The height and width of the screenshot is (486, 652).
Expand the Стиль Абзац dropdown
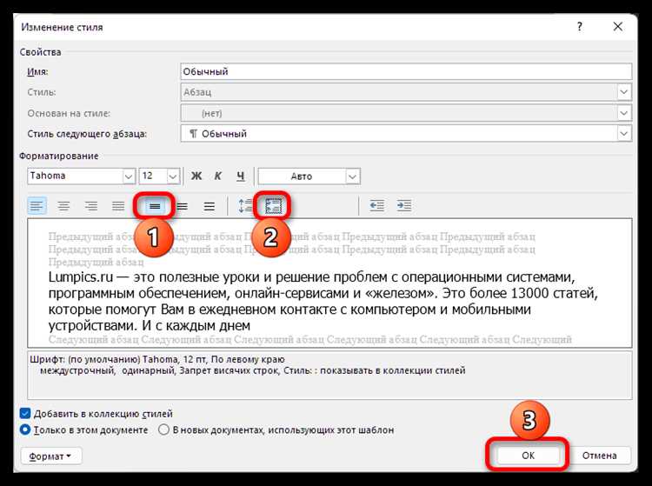tap(623, 92)
